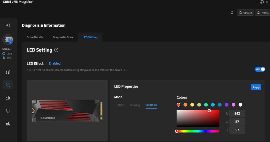
Task: Select the Samsung drive icon in sidebar
Action: coord(8,40)
